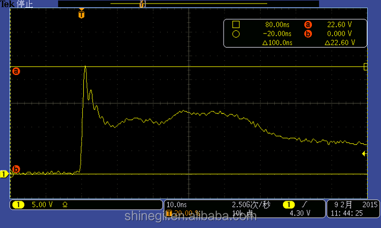The width and height of the screenshot is (381, 228).
Task: Click the cursor b marker near baseline
Action: (16, 169)
